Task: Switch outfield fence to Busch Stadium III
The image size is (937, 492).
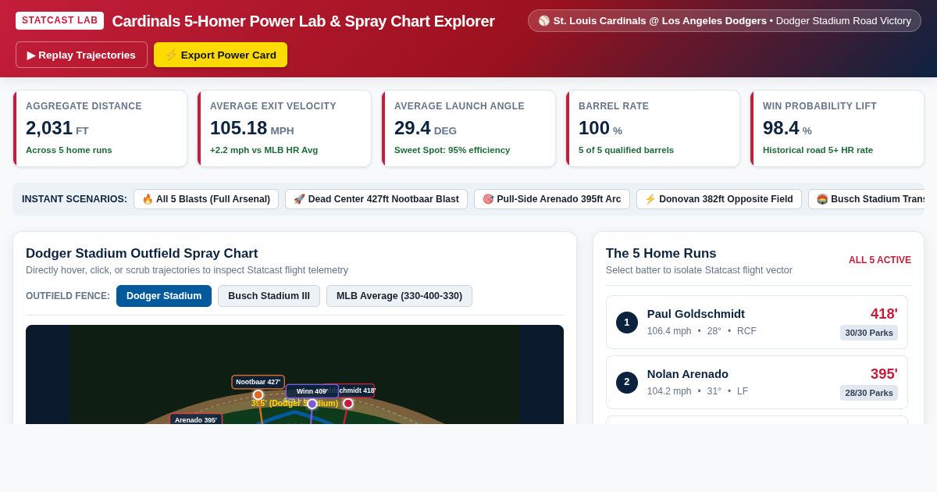Action: (x=269, y=296)
